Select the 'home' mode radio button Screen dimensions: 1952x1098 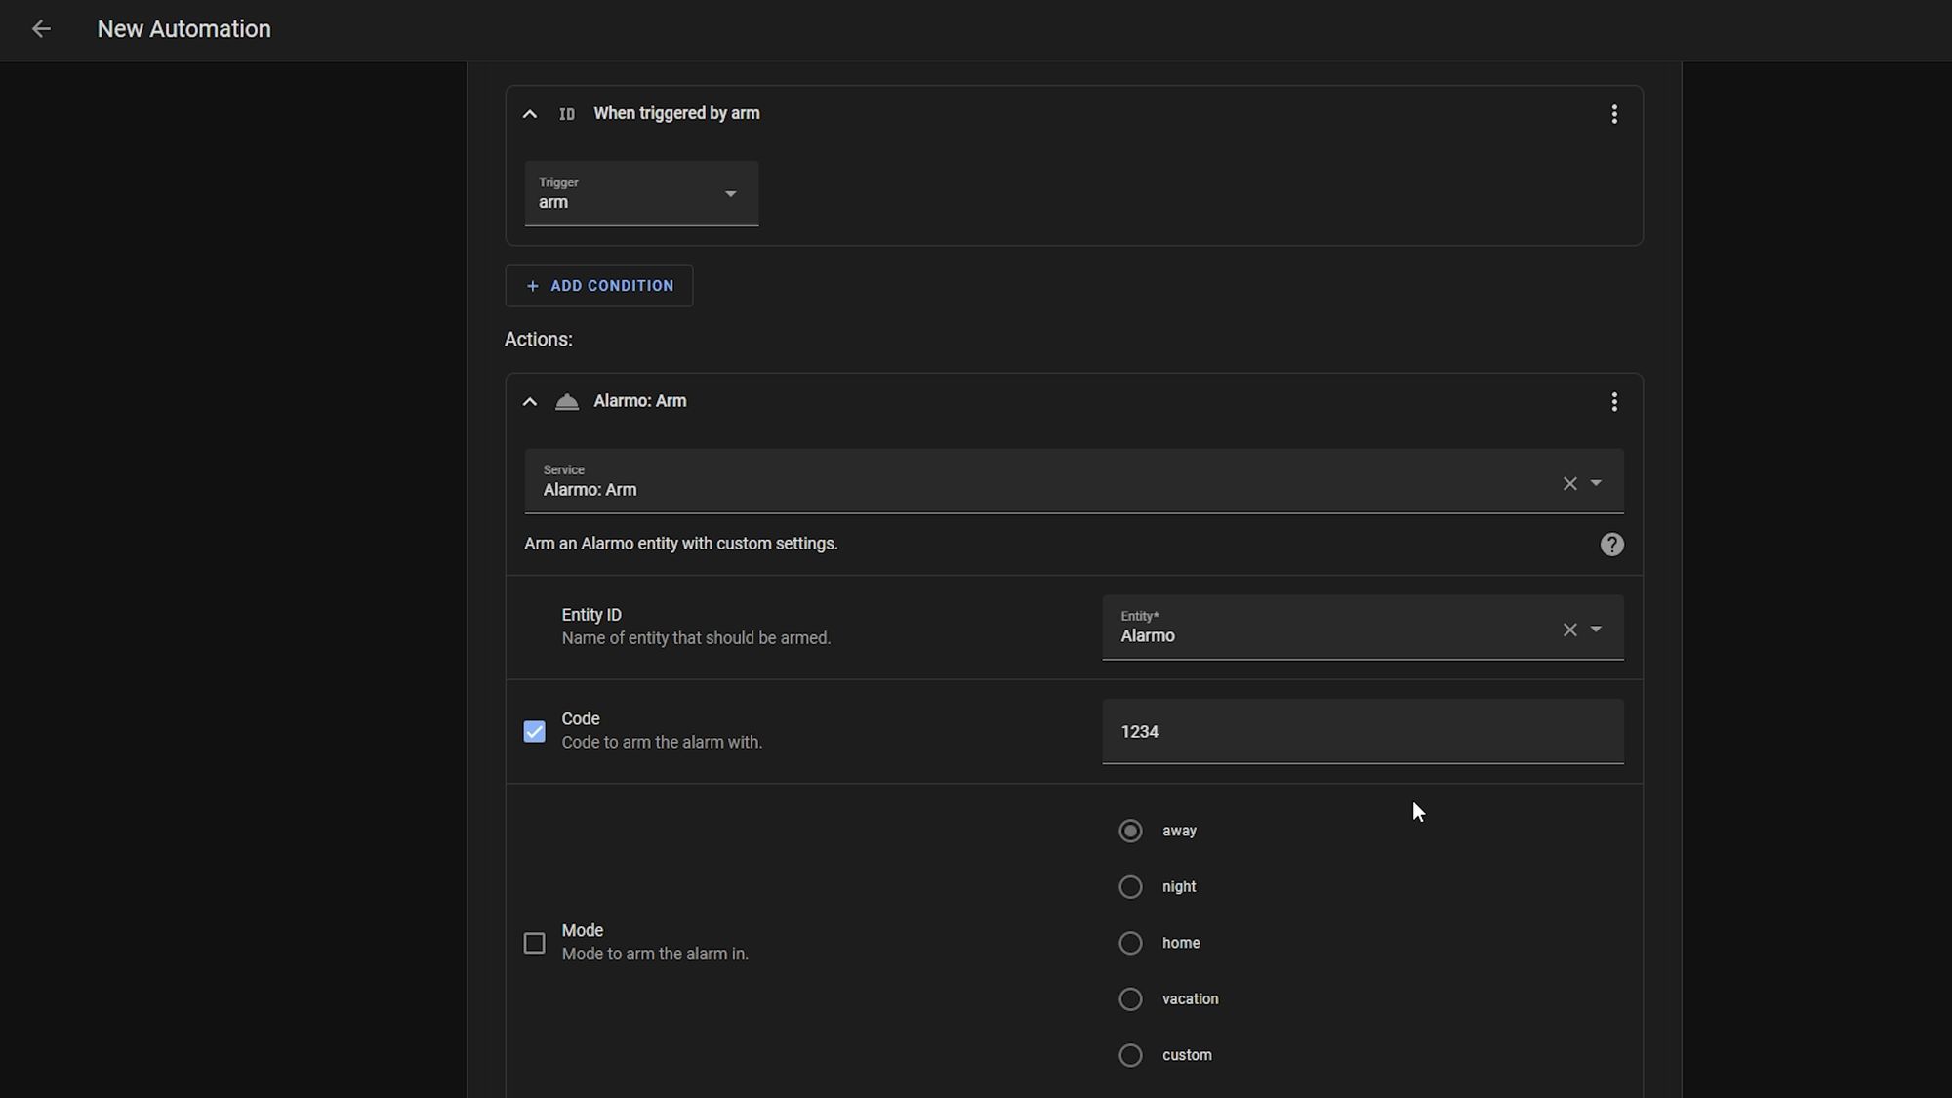(1130, 943)
